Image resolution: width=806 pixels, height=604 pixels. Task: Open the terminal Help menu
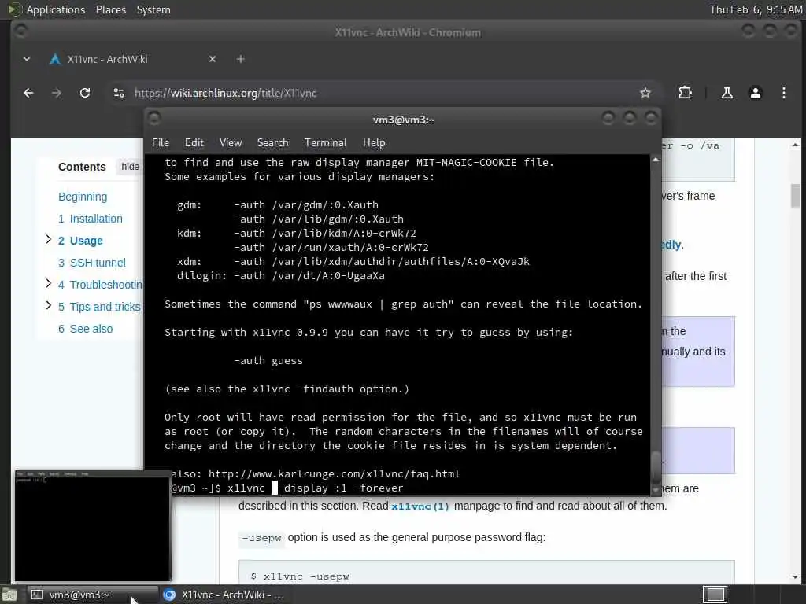pyautogui.click(x=374, y=143)
